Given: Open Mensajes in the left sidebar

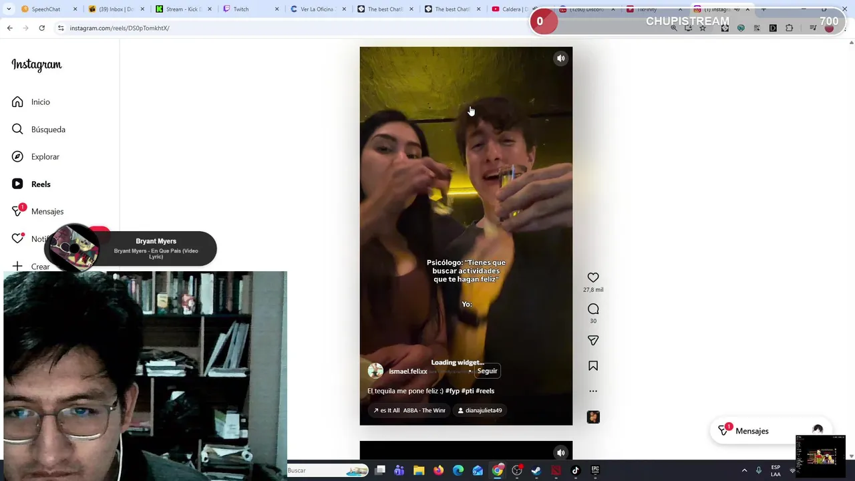Looking at the screenshot, I should (37, 211).
